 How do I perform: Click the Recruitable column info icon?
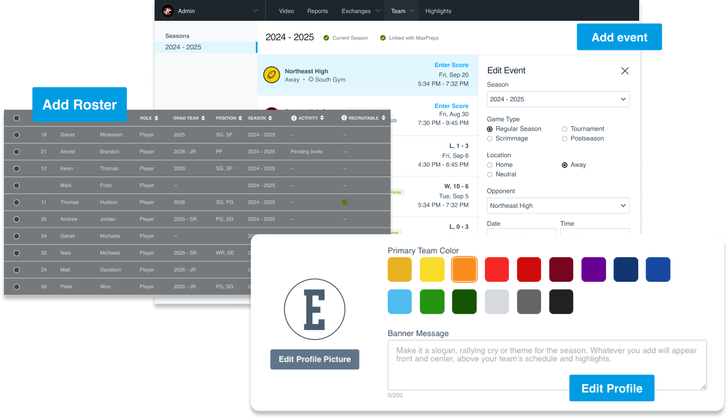(344, 118)
